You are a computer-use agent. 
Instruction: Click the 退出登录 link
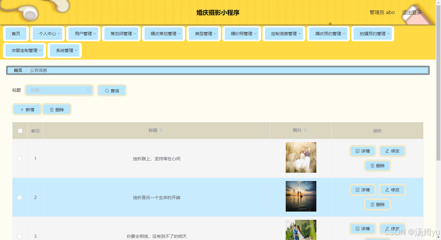click(412, 13)
